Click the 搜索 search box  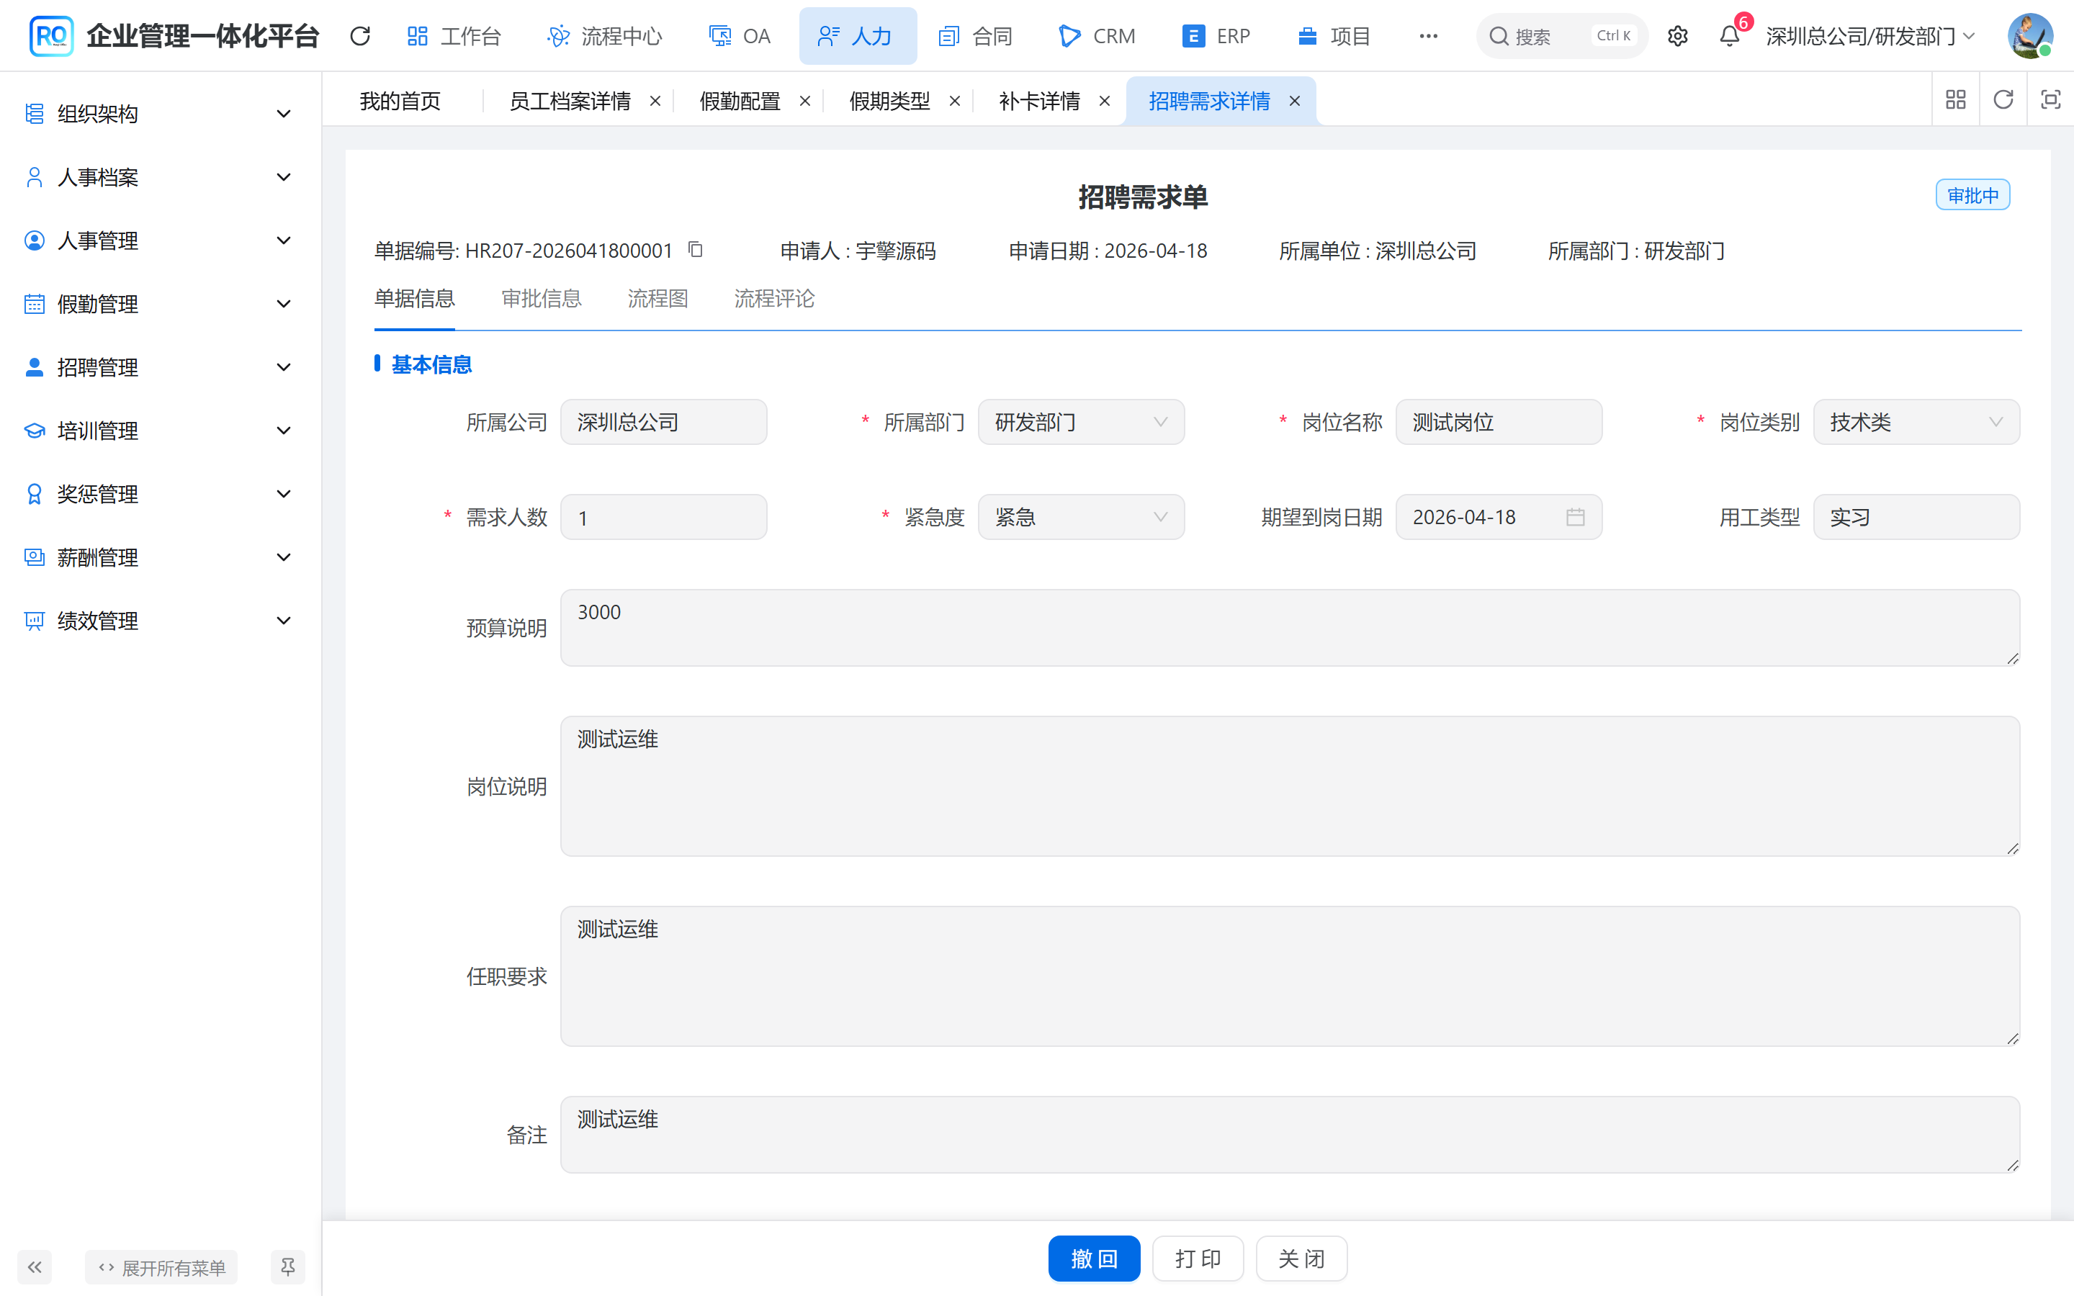(x=1561, y=36)
